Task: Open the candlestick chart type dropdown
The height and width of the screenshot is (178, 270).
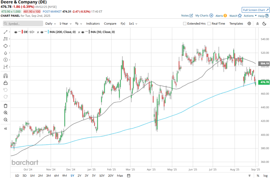Action: pos(78,24)
